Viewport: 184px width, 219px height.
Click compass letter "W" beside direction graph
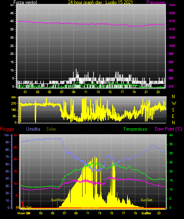tap(174, 103)
